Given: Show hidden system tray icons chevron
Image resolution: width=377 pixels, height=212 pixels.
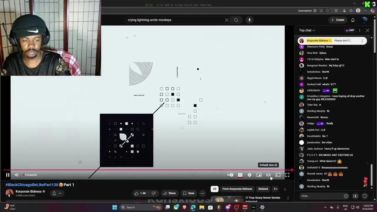Looking at the screenshot, I should pyautogui.click(x=325, y=207).
